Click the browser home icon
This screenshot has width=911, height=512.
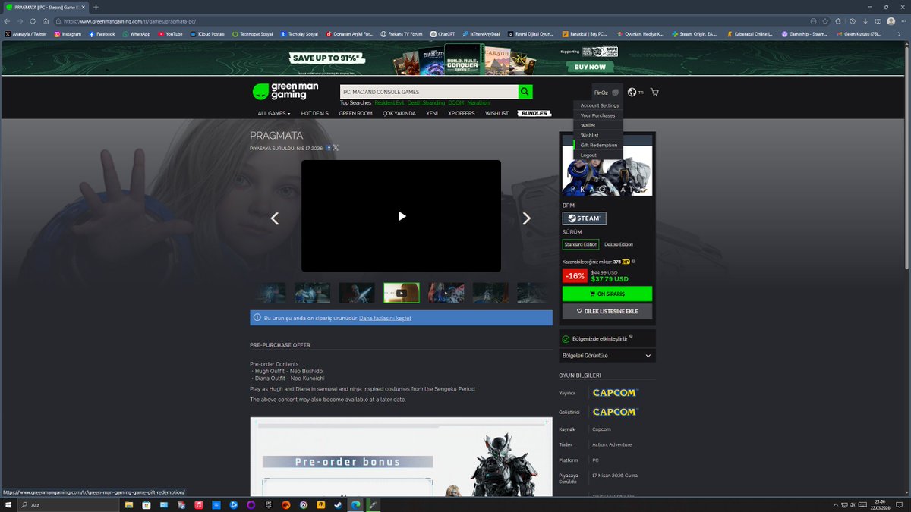pyautogui.click(x=46, y=21)
